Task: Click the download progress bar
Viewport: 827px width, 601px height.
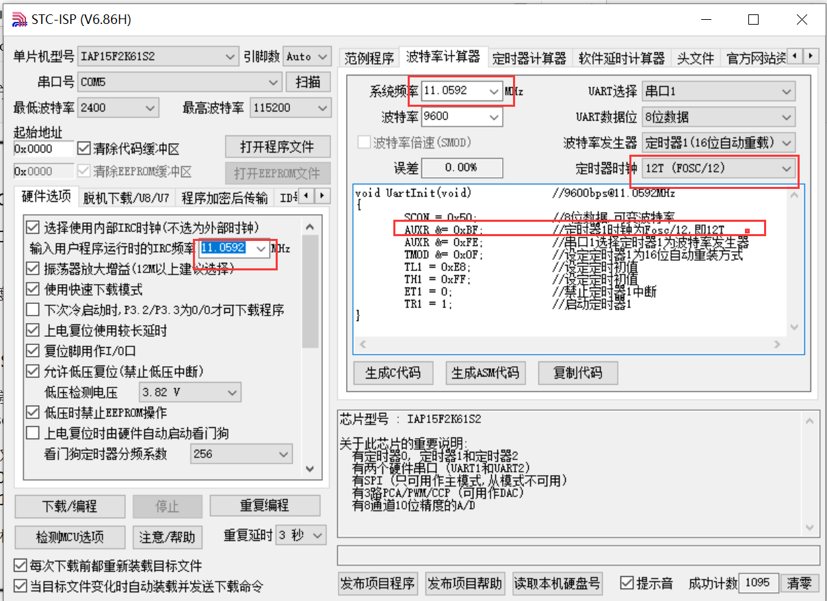Action: pyautogui.click(x=579, y=555)
